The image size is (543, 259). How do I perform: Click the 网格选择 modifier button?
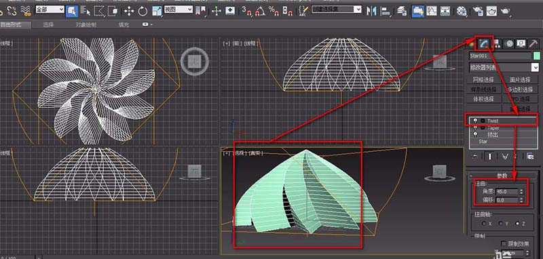click(x=483, y=79)
